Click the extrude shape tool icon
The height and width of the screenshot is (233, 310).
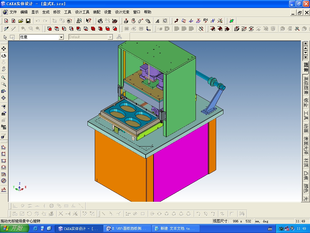coord(126,21)
